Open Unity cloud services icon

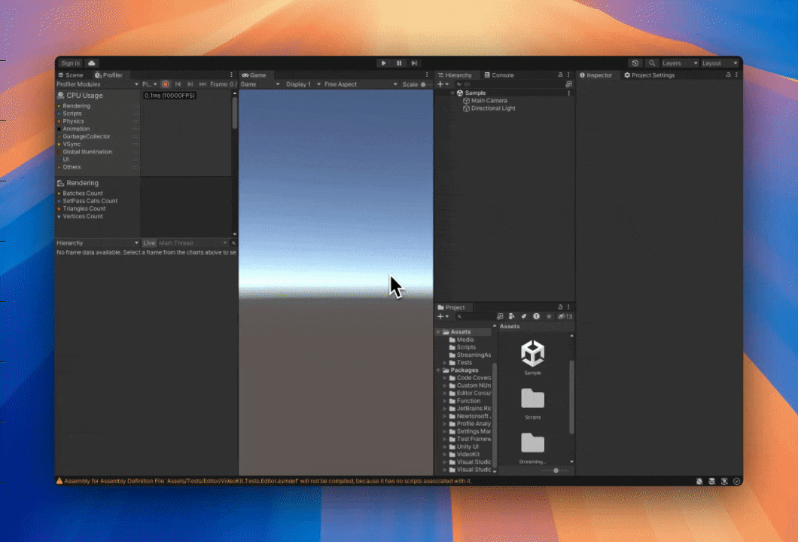92,63
